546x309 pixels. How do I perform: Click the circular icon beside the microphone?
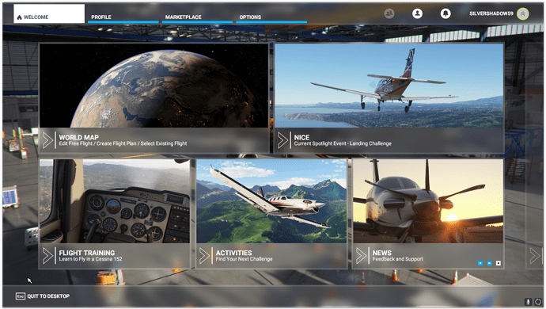(x=538, y=302)
